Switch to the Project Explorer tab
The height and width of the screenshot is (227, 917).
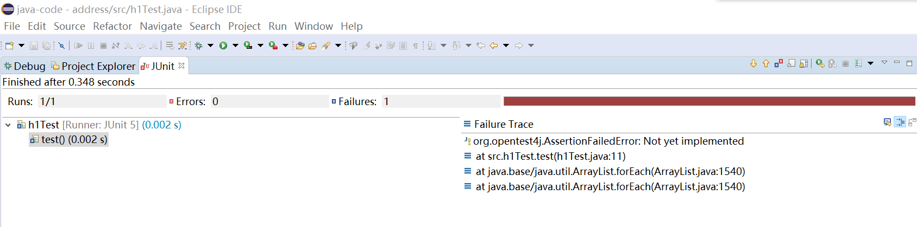(x=93, y=66)
